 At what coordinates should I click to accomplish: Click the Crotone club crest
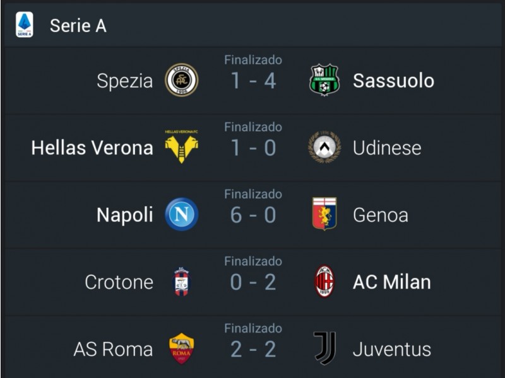pyautogui.click(x=182, y=281)
